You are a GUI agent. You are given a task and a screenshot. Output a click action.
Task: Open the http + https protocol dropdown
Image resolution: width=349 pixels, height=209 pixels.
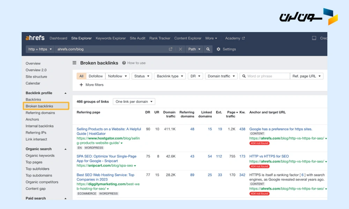[40, 49]
